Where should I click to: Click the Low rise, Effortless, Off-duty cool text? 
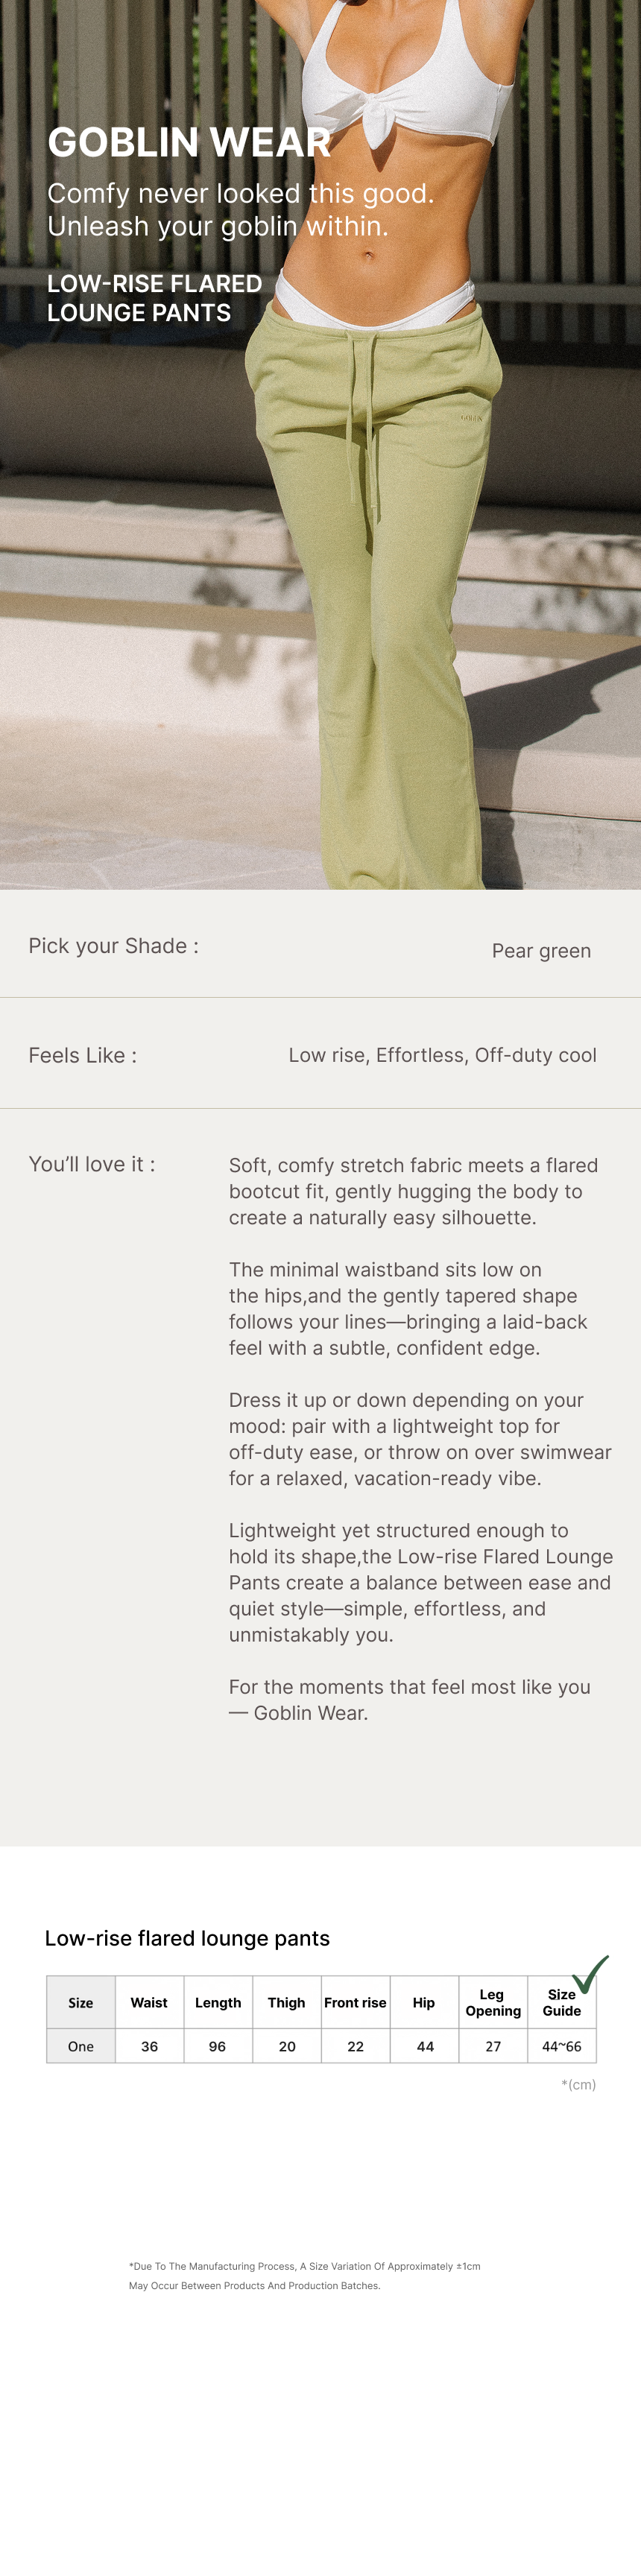point(442,1055)
